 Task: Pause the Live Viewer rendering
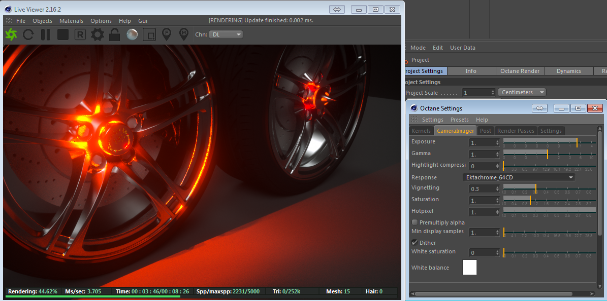[46, 35]
